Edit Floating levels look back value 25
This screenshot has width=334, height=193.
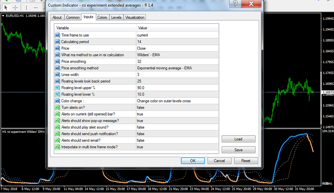(x=177, y=81)
